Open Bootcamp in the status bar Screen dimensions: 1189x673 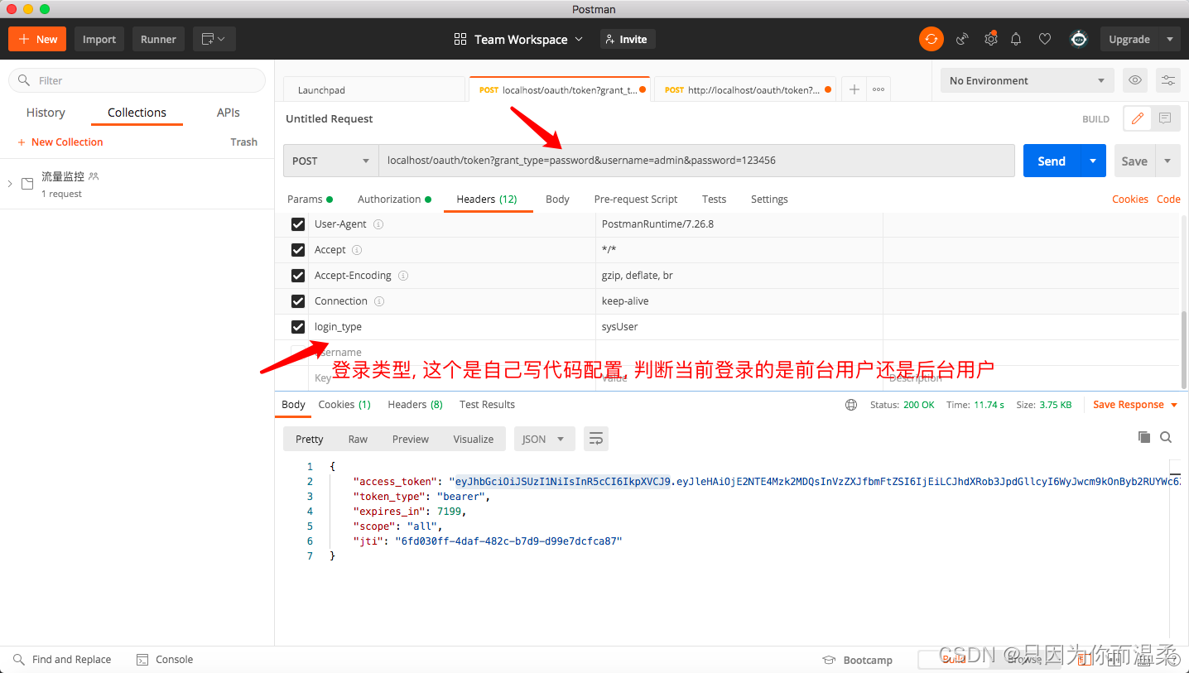click(858, 660)
